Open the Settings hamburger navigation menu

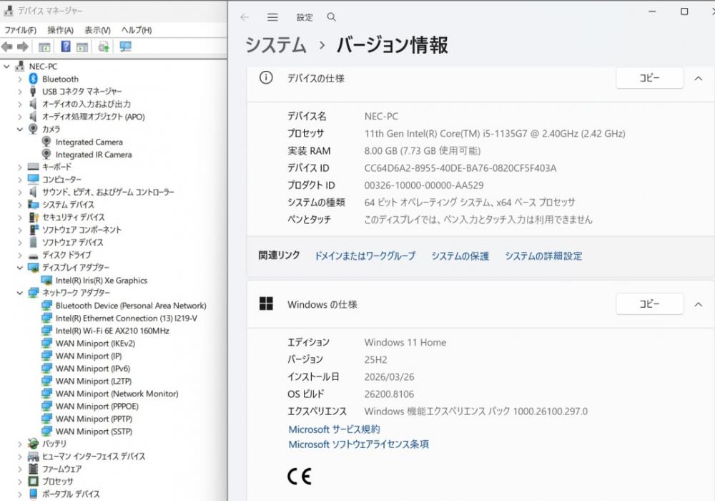pyautogui.click(x=272, y=17)
